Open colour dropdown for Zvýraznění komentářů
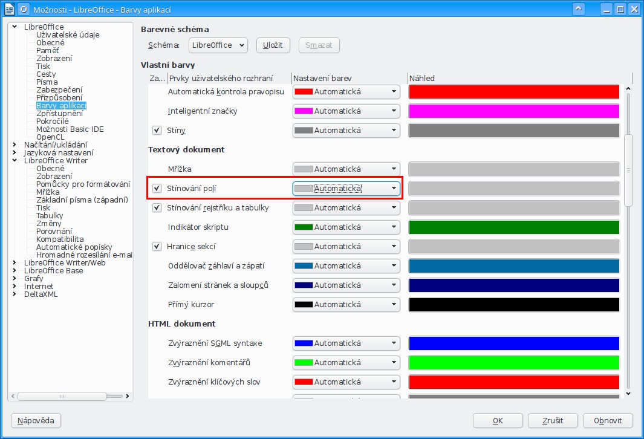This screenshot has width=644, height=439. [346, 363]
